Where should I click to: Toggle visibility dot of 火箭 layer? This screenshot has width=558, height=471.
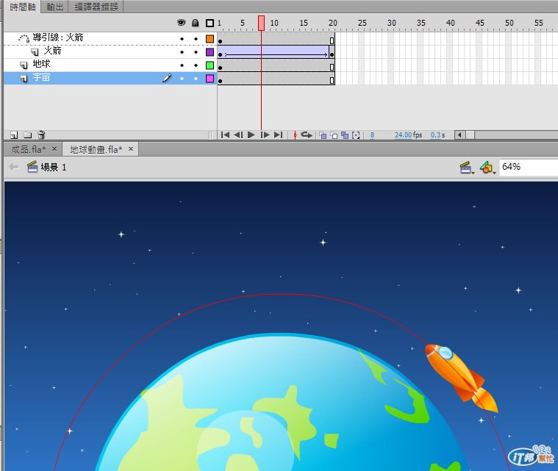(182, 52)
